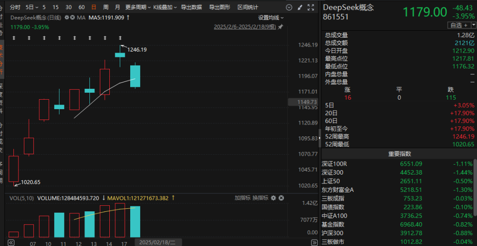Viewport: 477px width, 246px height.
Task: Click 换指标 to change indicator
Action: [260, 198]
